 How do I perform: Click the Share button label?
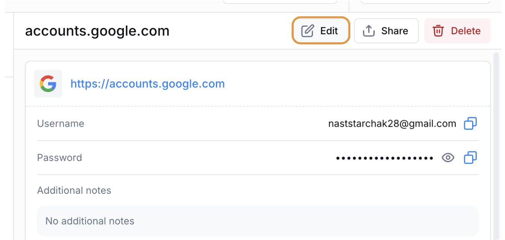pyautogui.click(x=395, y=31)
